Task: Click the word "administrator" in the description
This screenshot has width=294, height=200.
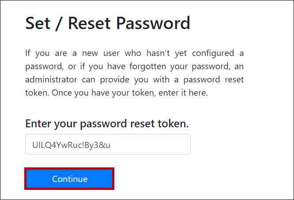Action: point(50,81)
